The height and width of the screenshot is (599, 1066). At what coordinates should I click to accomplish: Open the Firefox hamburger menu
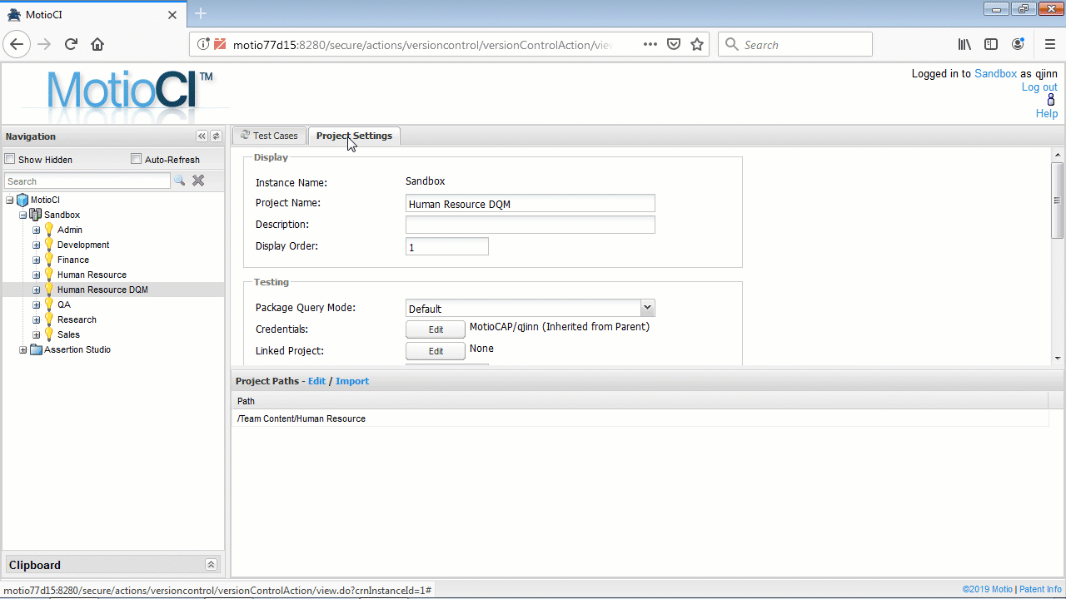tap(1050, 45)
